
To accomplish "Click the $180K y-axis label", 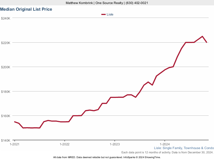I will coord(6,92).
